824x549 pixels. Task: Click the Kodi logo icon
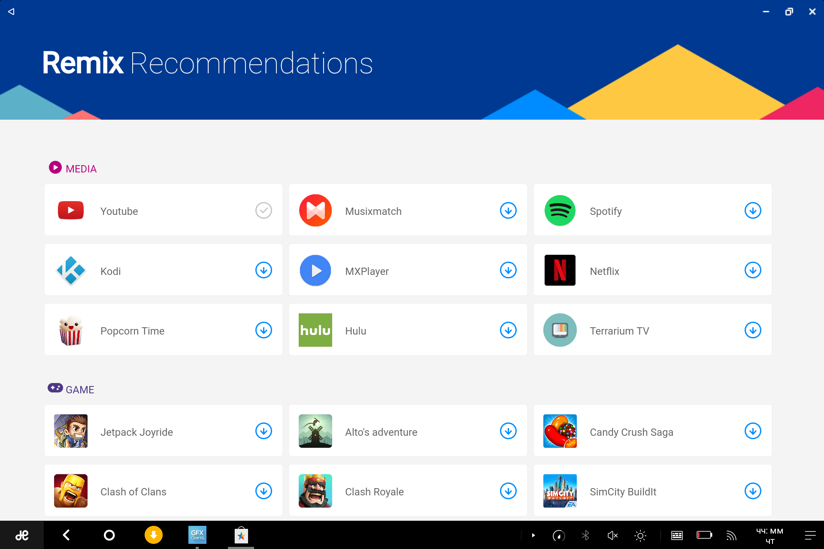pos(71,271)
